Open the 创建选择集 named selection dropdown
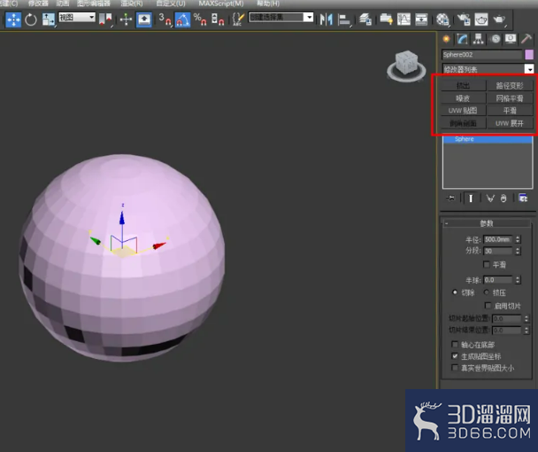Screen dimensions: 538x452 [281, 17]
